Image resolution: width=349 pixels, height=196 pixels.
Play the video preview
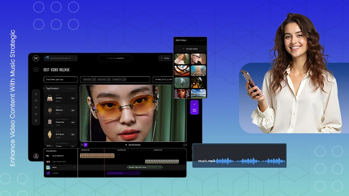pyautogui.click(x=126, y=145)
